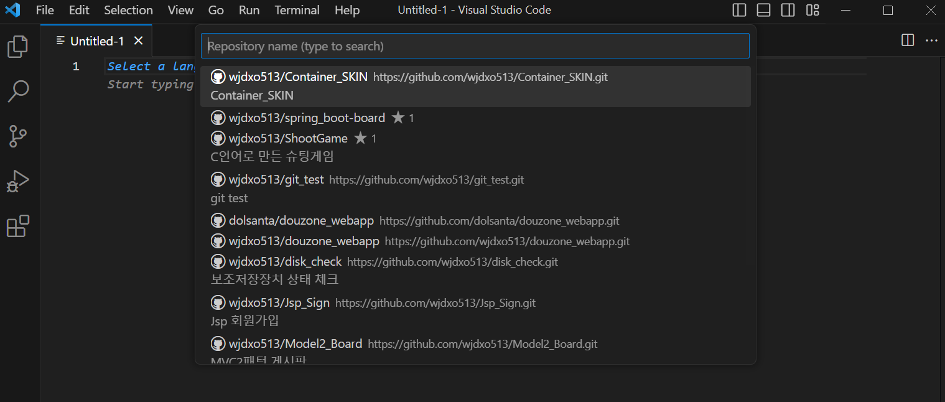
Task: Click the GitHub icon beside wjdxo513/douzone_webapp
Action: [x=218, y=241]
